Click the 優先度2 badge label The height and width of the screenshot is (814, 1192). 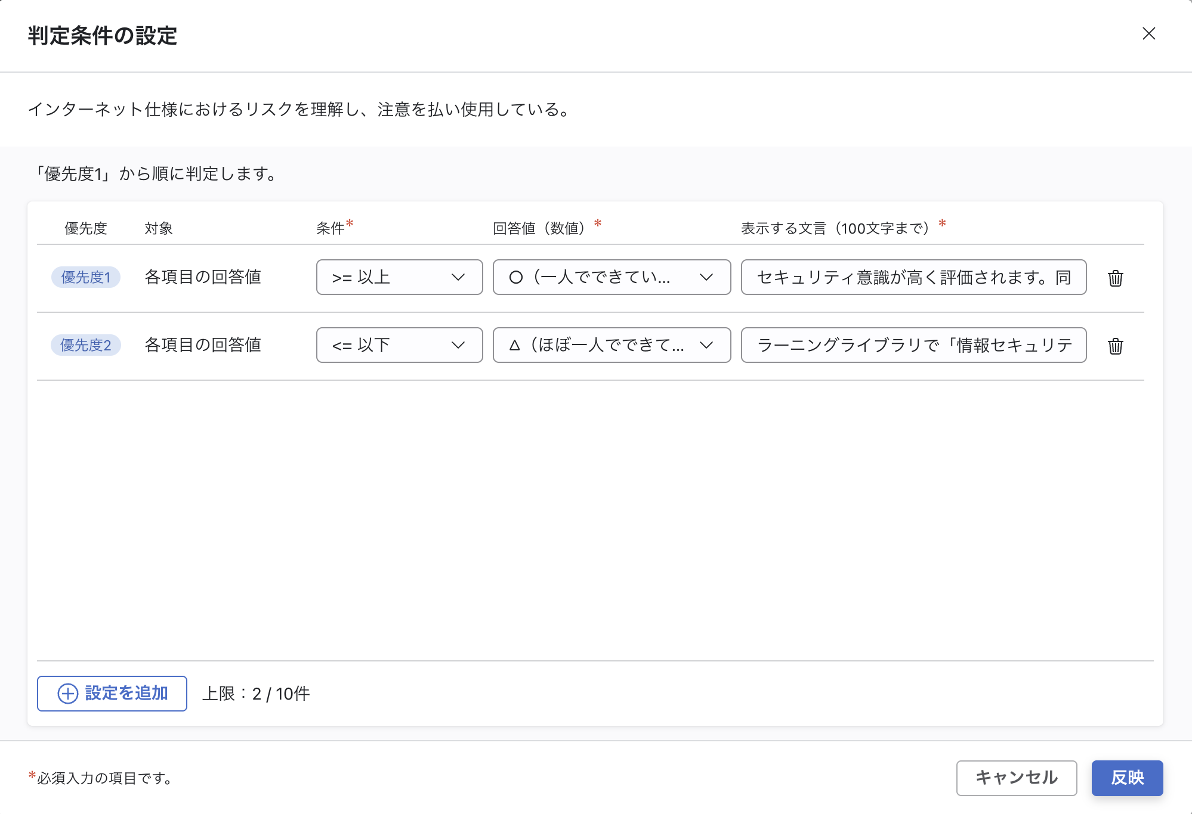point(85,345)
